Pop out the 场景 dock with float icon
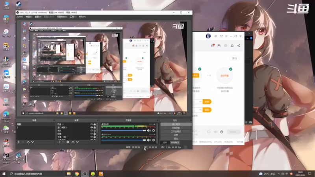Image resolution: width=315 pixels, height=177 pixels. pyautogui.click(x=54, y=120)
